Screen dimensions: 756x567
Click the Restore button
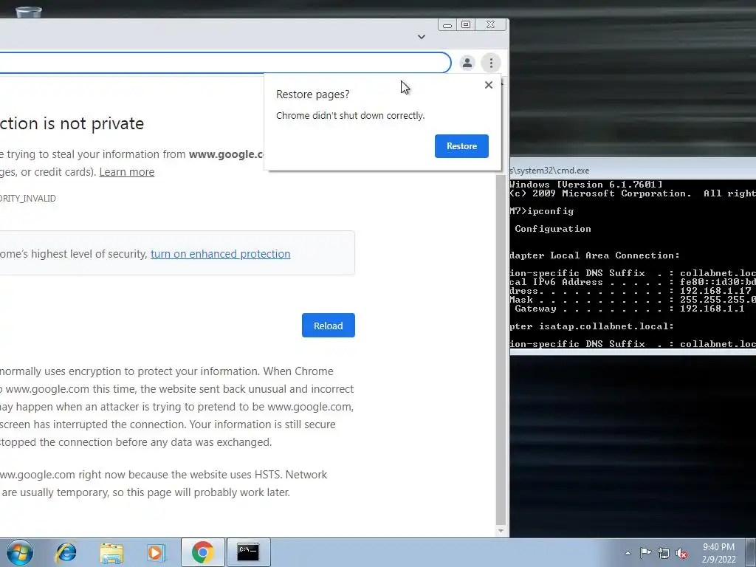click(461, 146)
